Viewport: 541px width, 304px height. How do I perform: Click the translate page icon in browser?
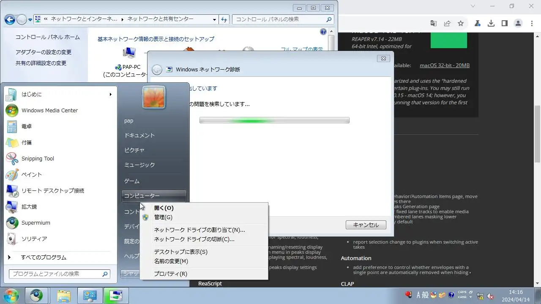tap(434, 23)
